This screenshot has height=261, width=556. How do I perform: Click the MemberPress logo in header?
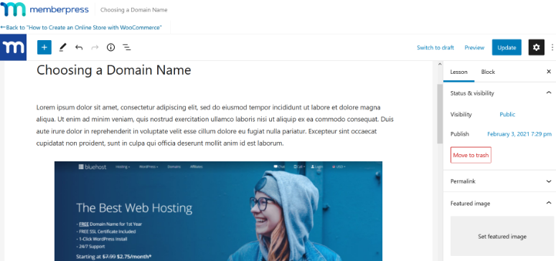pos(44,9)
